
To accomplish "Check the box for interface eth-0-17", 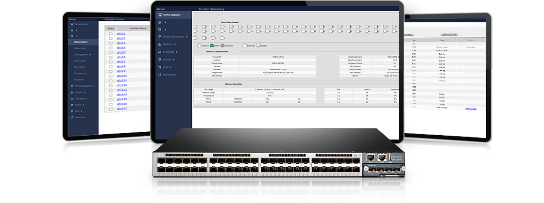I will 111,109.
